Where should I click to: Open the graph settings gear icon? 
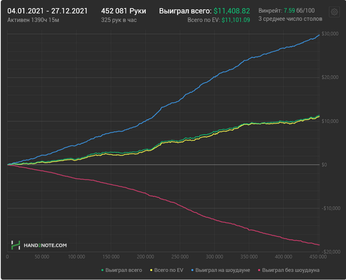334,12
